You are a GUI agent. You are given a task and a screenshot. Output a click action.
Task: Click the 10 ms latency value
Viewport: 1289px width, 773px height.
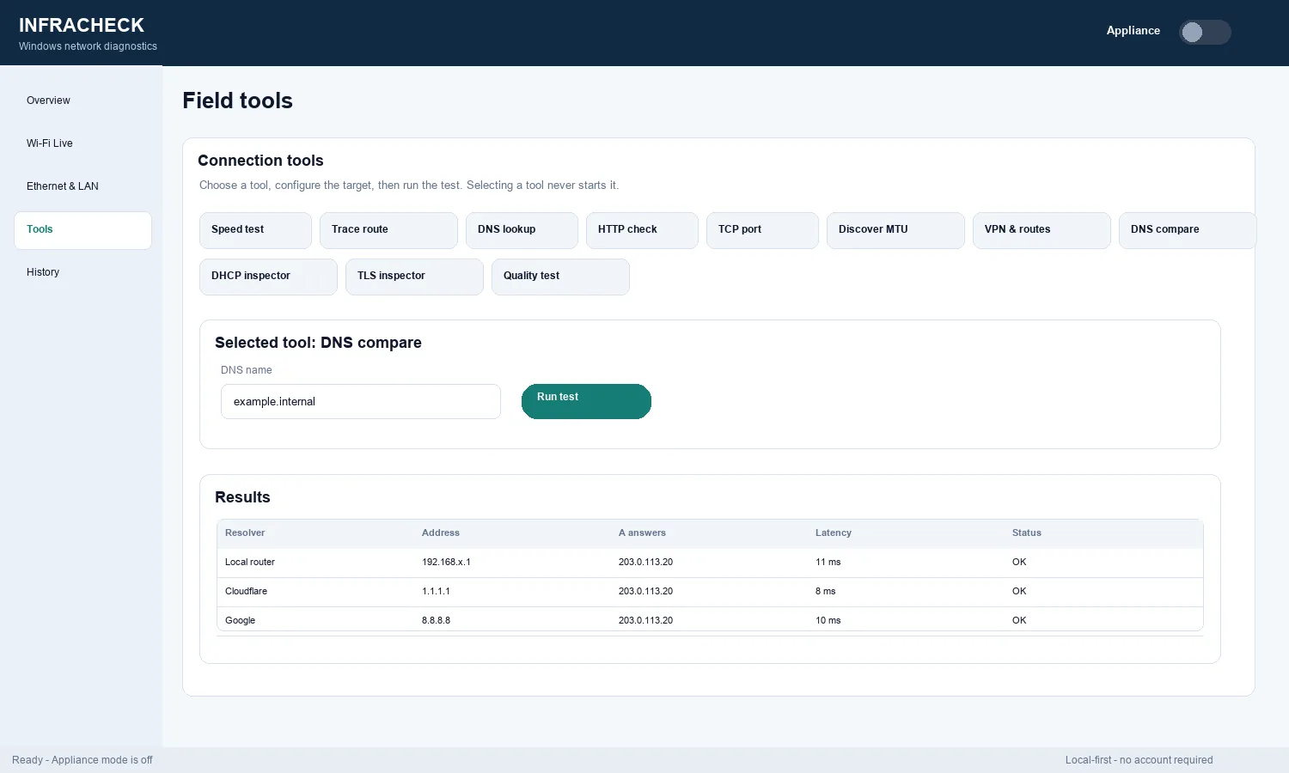point(828,620)
